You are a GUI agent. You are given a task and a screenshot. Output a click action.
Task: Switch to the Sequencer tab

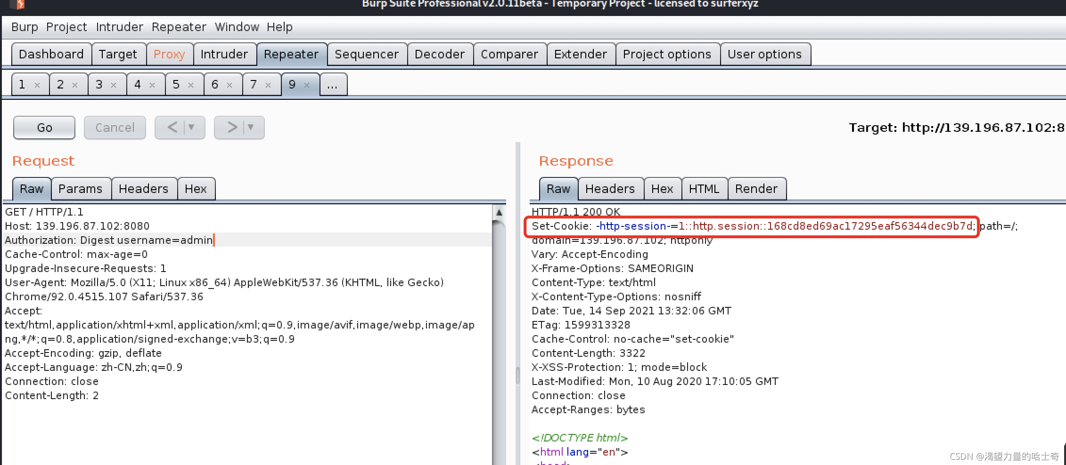pyautogui.click(x=367, y=55)
